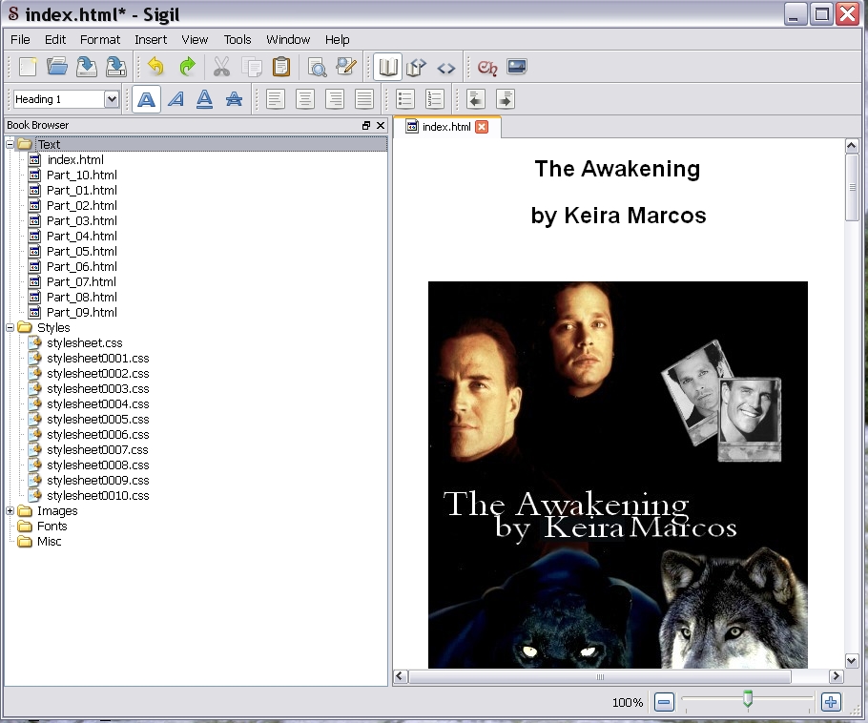
Task: Select stylesheet0005.css file
Action: pos(98,420)
